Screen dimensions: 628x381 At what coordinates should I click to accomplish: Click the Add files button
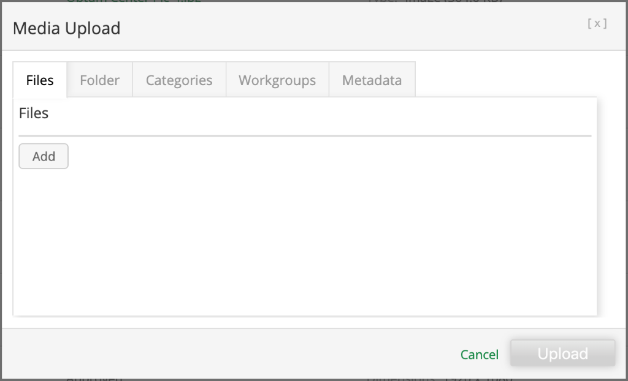44,156
